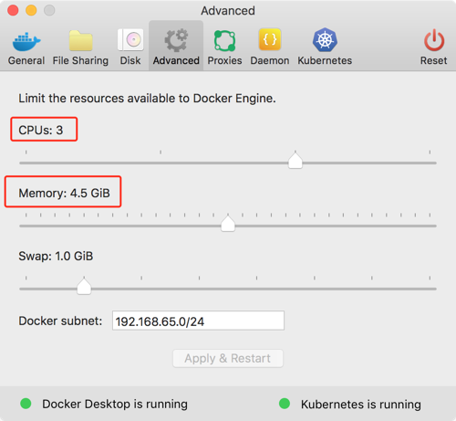This screenshot has height=421, width=456.
Task: Open File Sharing folder icon
Action: coord(80,40)
